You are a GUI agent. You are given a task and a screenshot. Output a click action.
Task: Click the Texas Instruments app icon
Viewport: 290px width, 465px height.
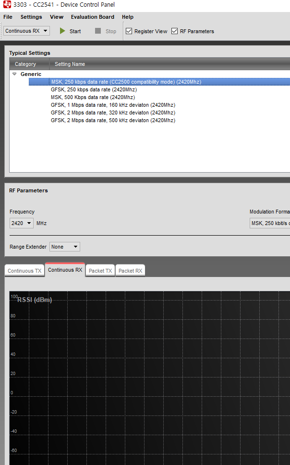click(7, 4)
